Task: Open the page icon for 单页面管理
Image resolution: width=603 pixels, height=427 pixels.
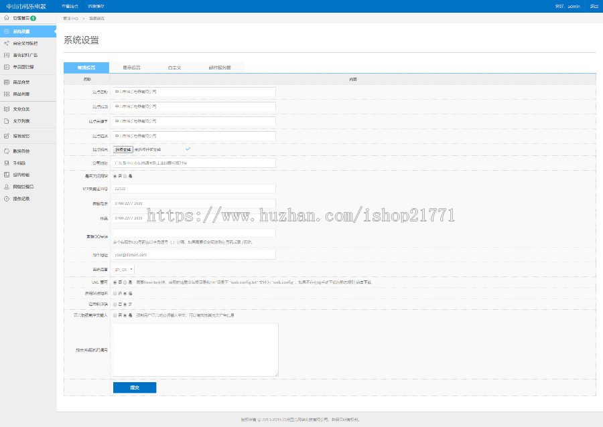Action: pos(7,67)
